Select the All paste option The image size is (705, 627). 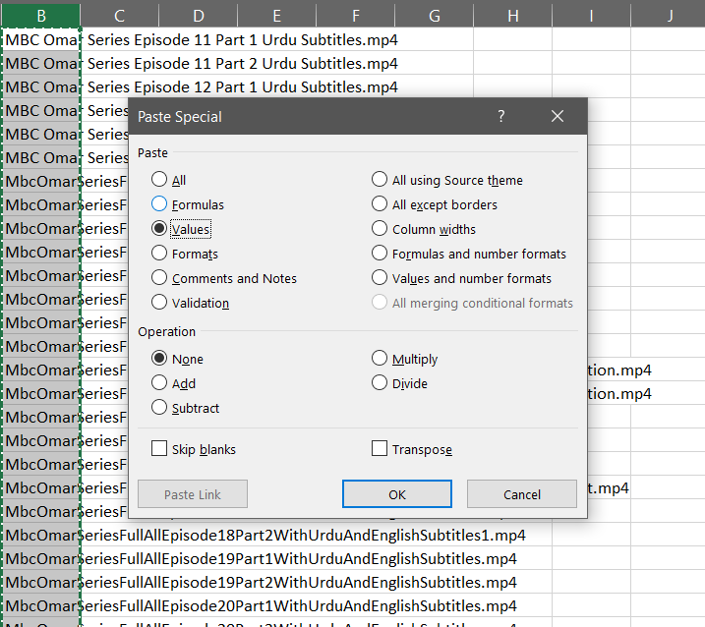[159, 180]
